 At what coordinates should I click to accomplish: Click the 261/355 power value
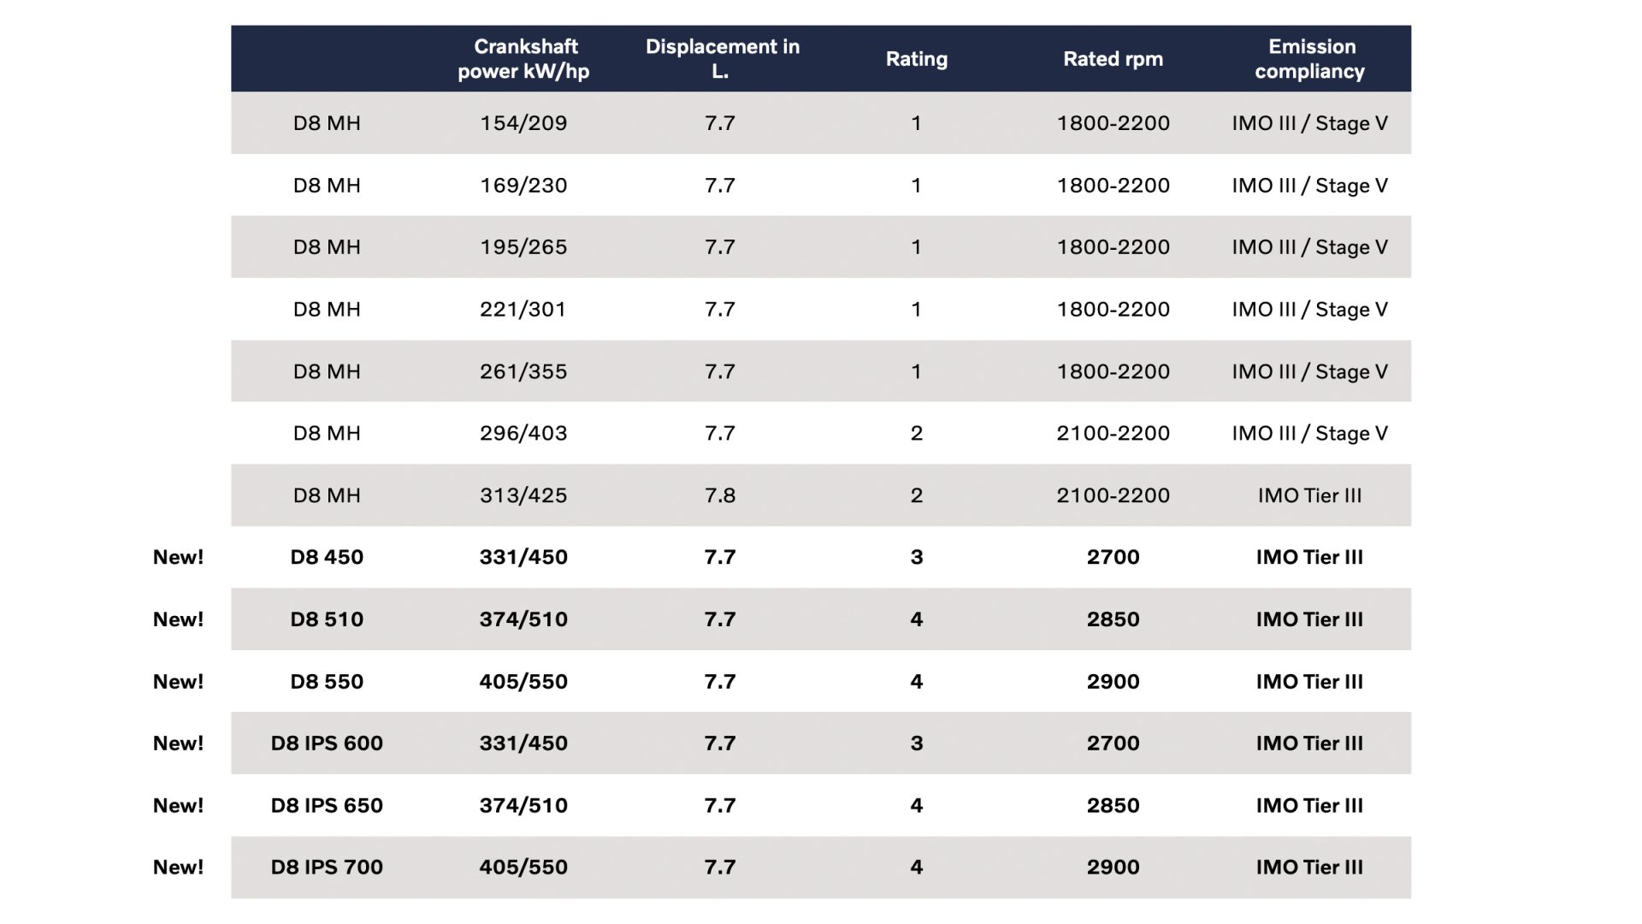(523, 372)
